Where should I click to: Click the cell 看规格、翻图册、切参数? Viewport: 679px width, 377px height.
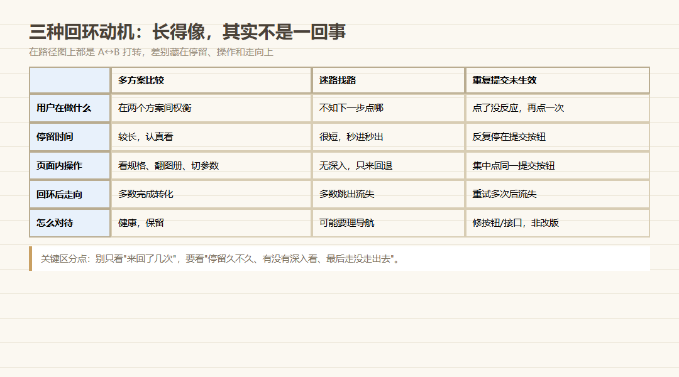[211, 165]
